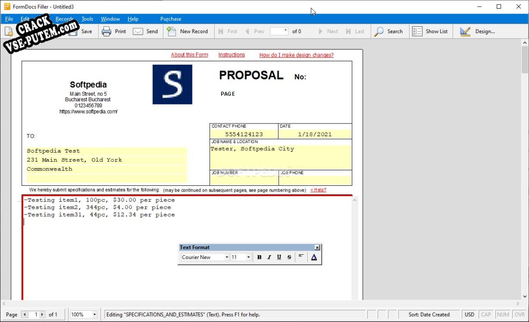
Task: Go to the Next record
Action: point(328,31)
